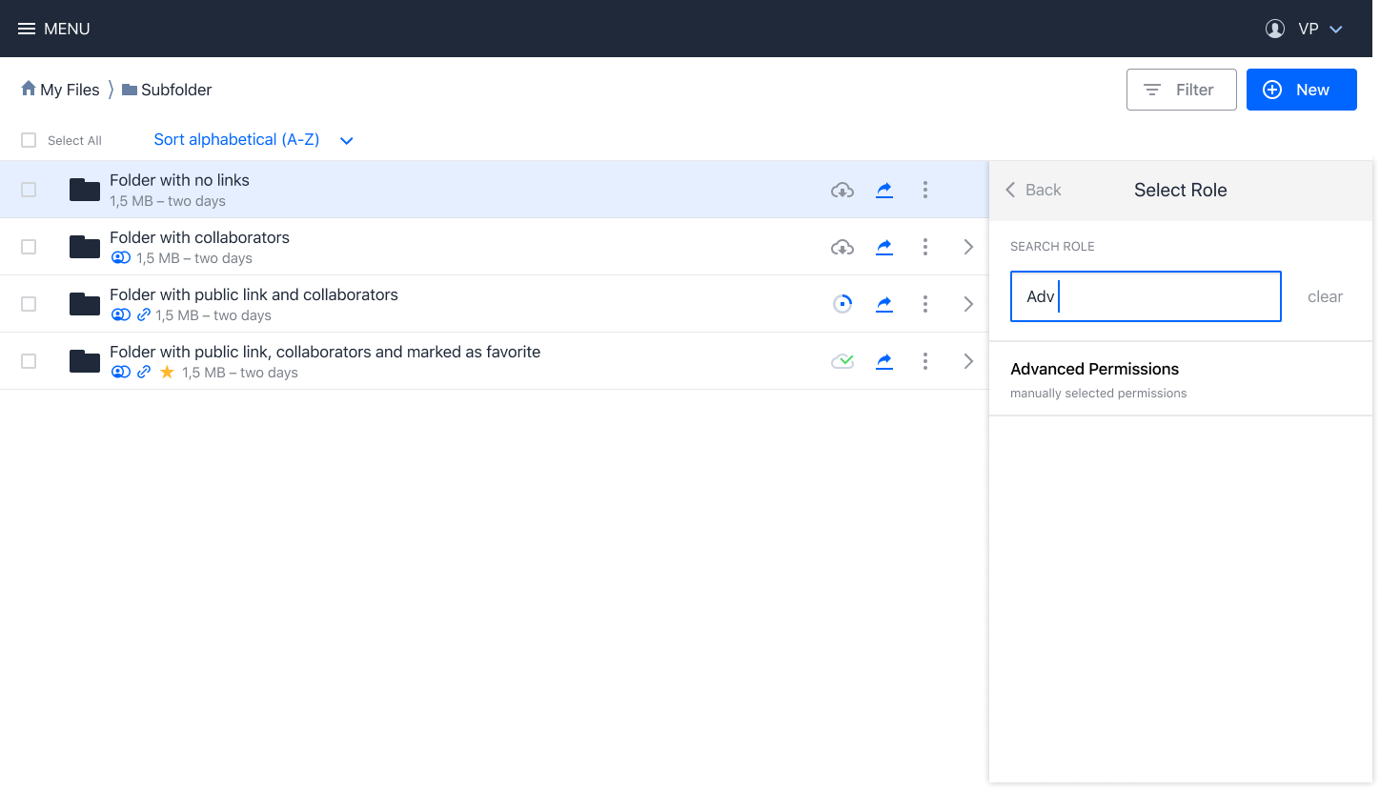Open the Filter button

[x=1181, y=90]
